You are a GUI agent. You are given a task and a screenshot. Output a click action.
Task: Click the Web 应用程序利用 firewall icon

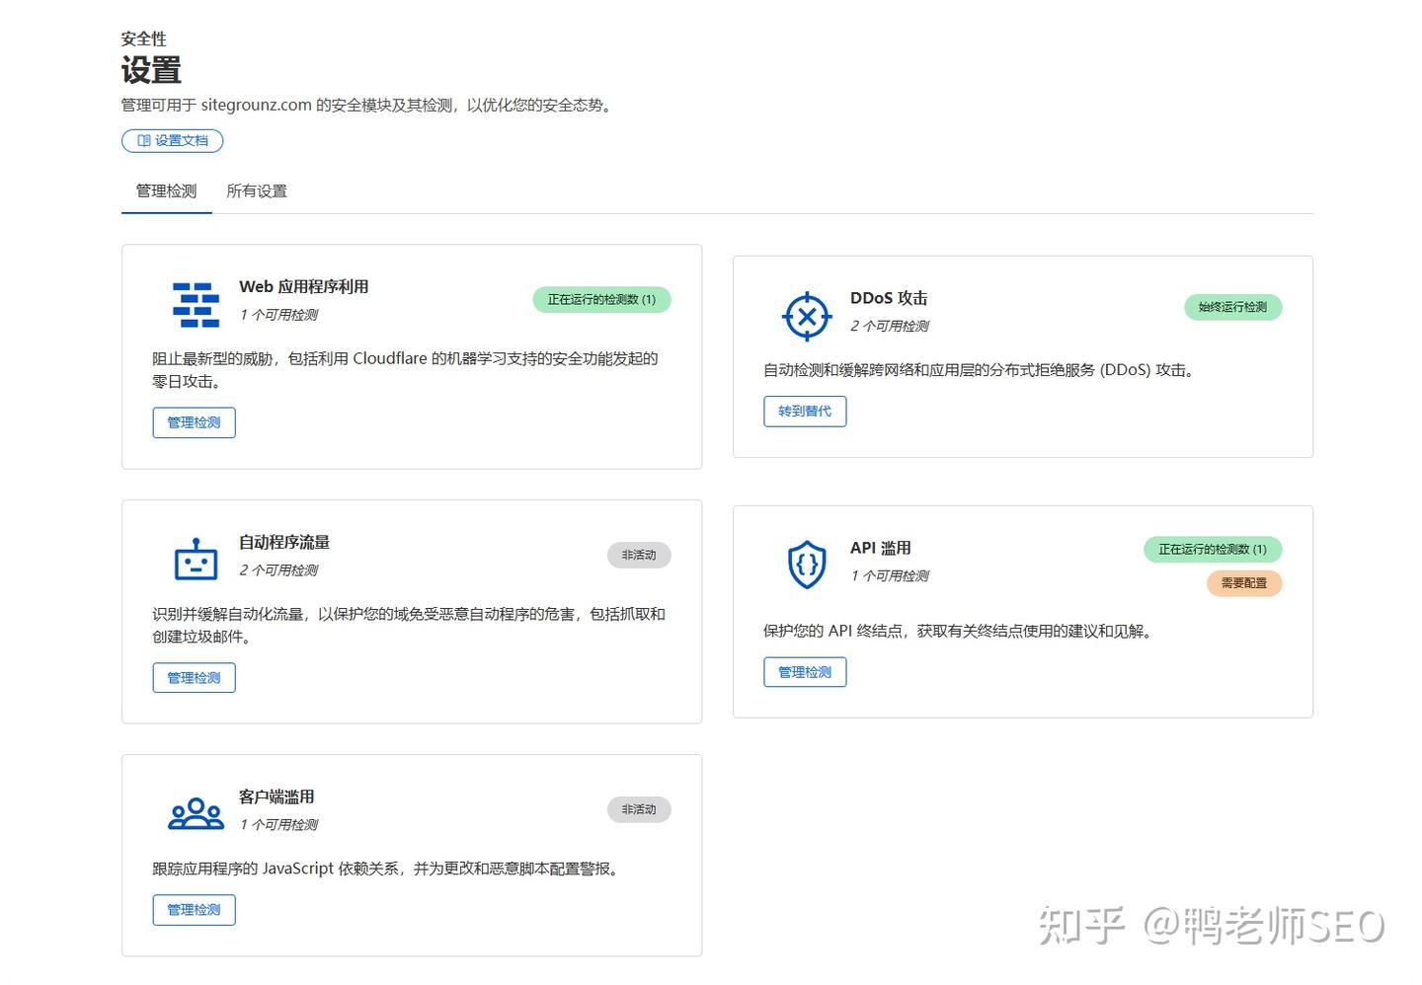click(x=196, y=305)
